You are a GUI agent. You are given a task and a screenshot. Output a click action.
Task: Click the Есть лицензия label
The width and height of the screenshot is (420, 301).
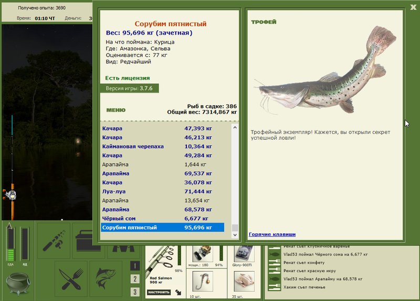click(128, 78)
